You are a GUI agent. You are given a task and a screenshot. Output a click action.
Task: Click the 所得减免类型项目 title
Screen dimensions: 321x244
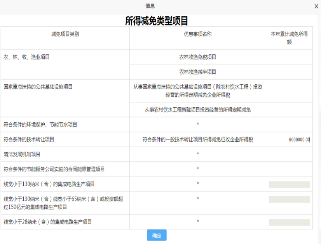pos(157,21)
